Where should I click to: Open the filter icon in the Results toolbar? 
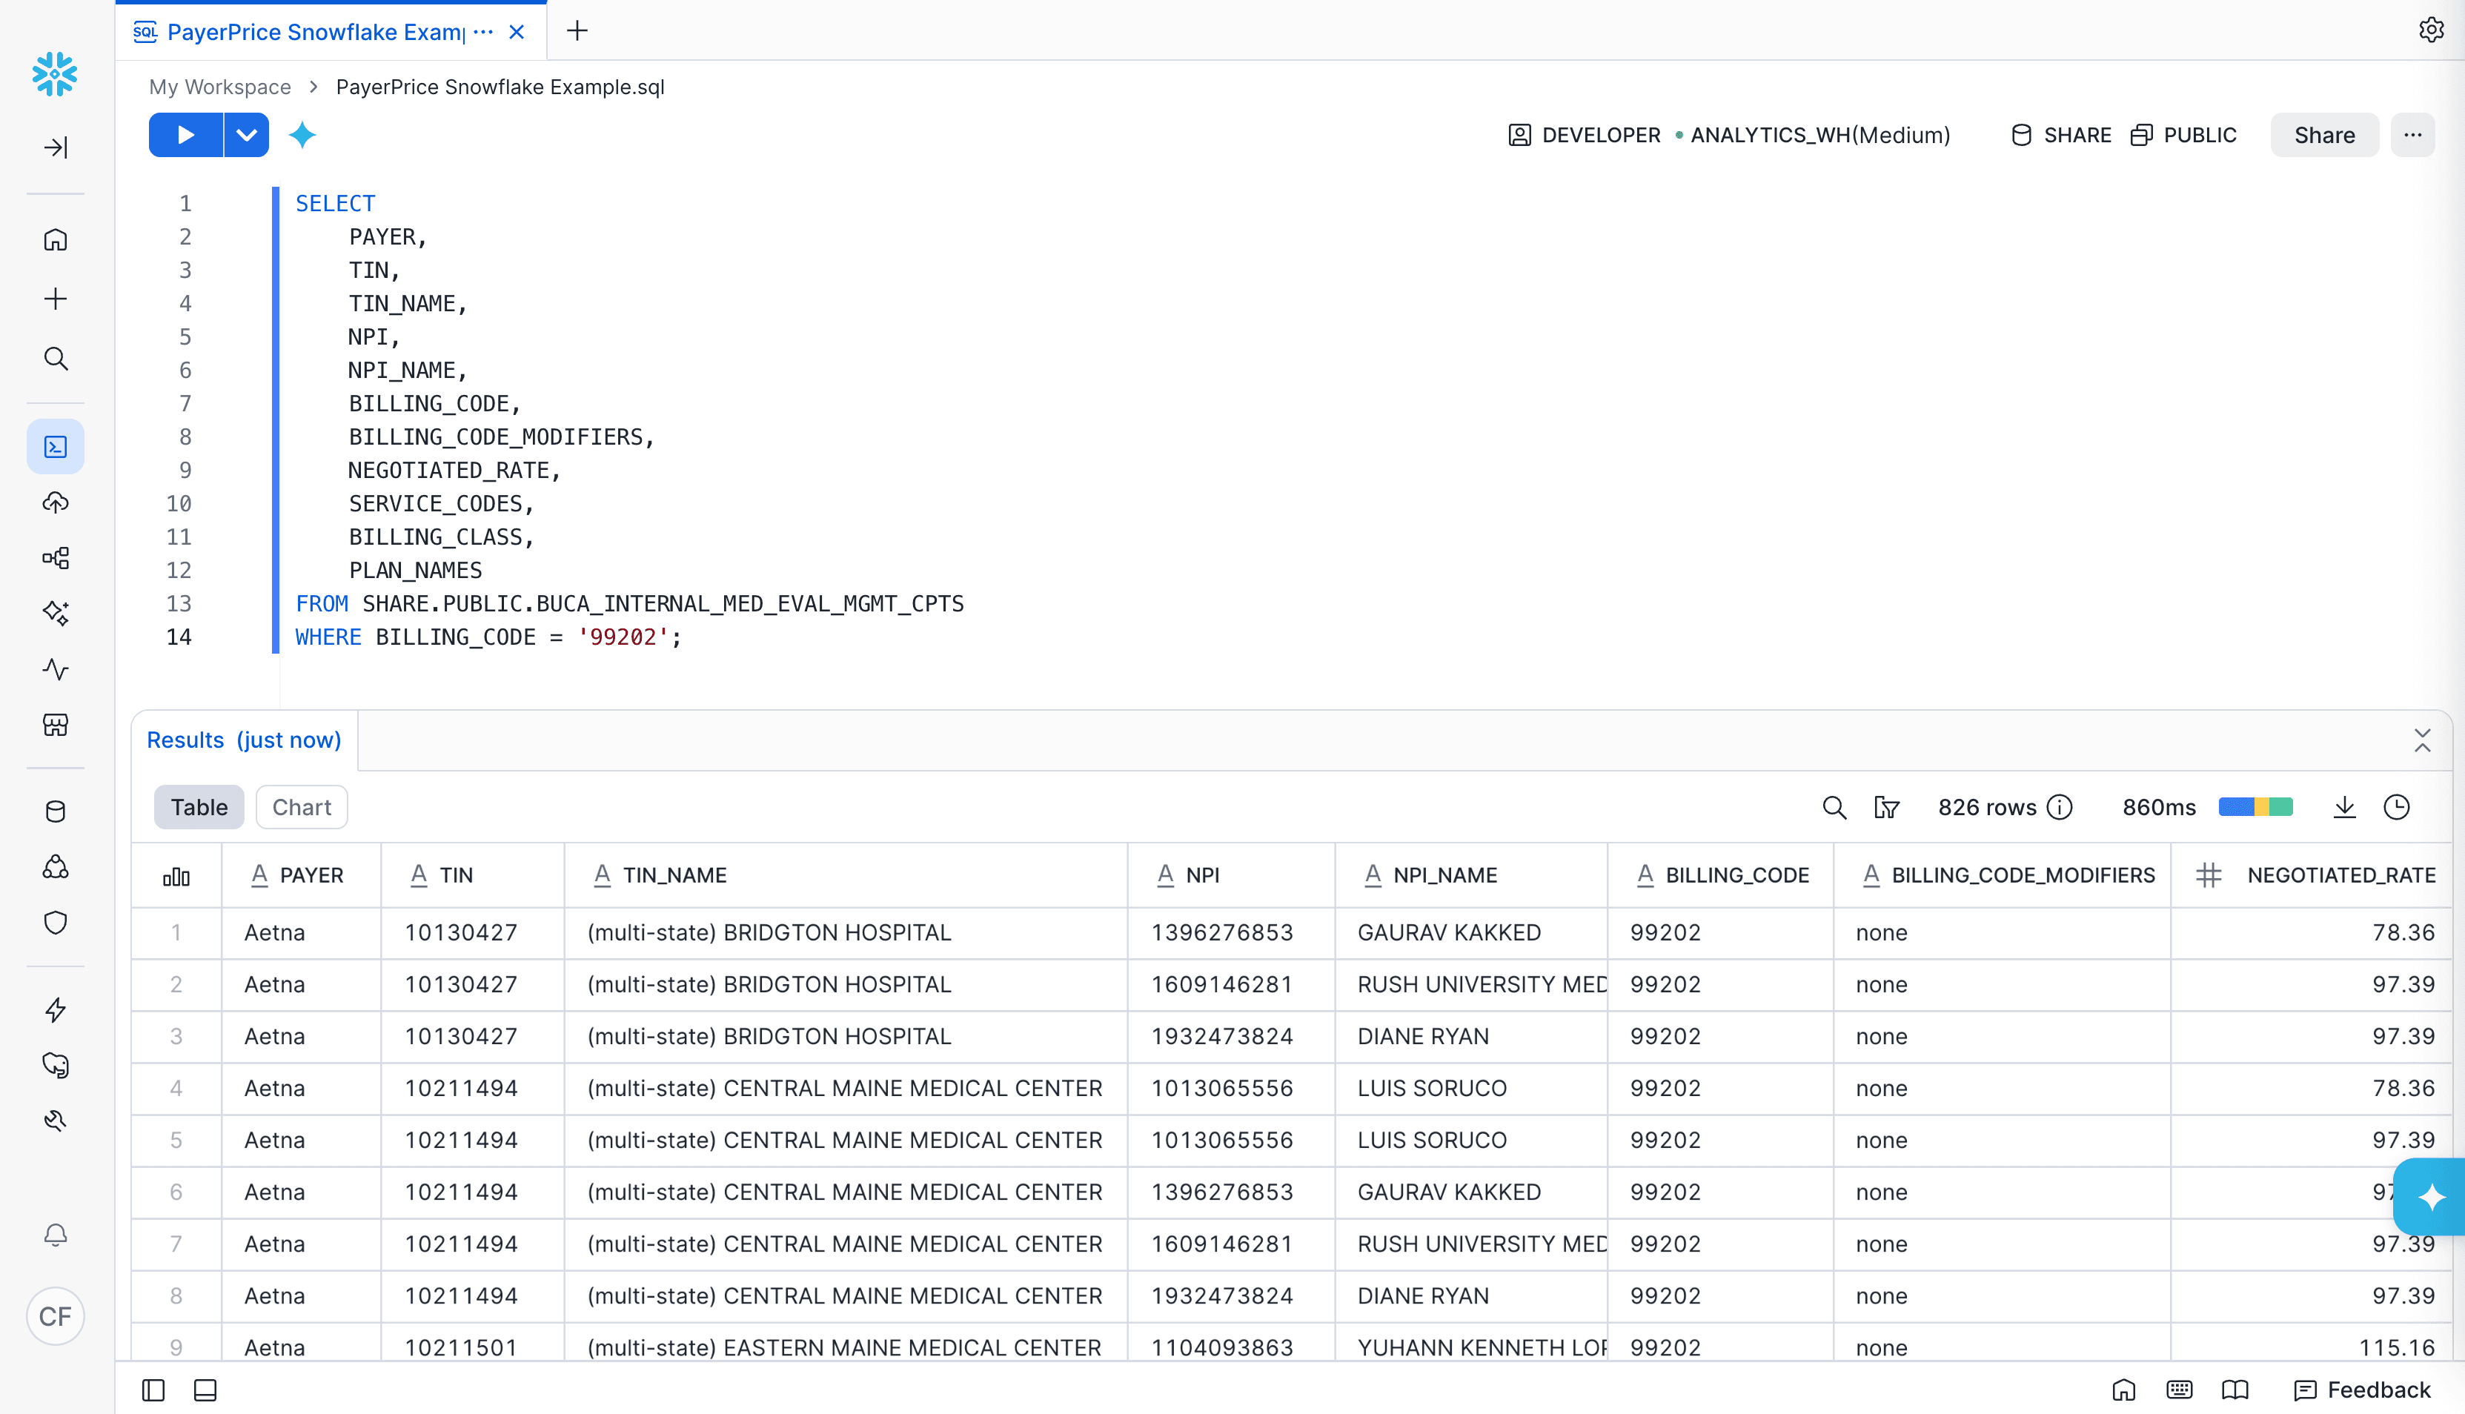tap(1886, 807)
